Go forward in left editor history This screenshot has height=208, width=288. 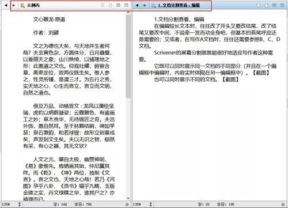(14, 5)
